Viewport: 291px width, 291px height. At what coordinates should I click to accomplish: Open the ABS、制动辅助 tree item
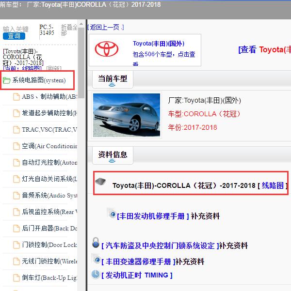(49, 96)
